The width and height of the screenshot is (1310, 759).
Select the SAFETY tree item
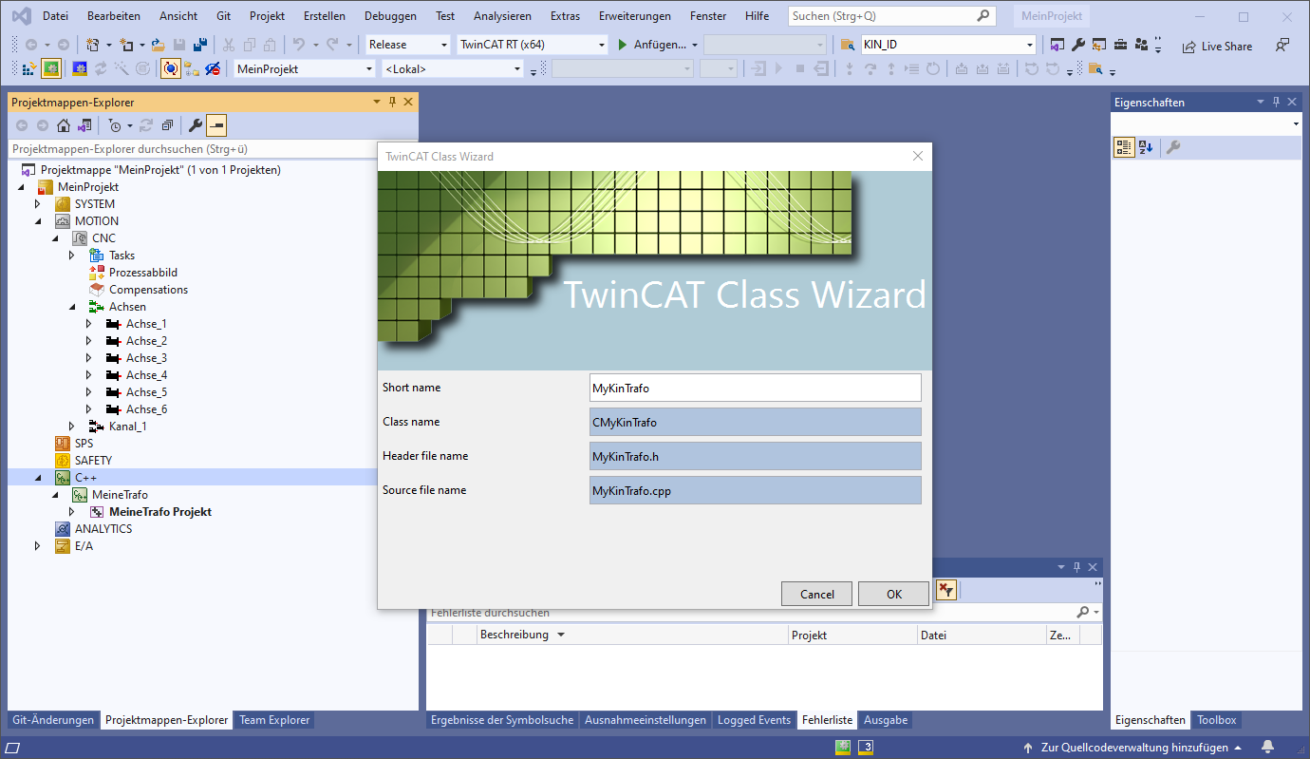pos(93,461)
